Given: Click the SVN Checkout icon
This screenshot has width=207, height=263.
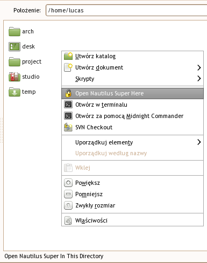Looking at the screenshot, I should coord(68,127).
